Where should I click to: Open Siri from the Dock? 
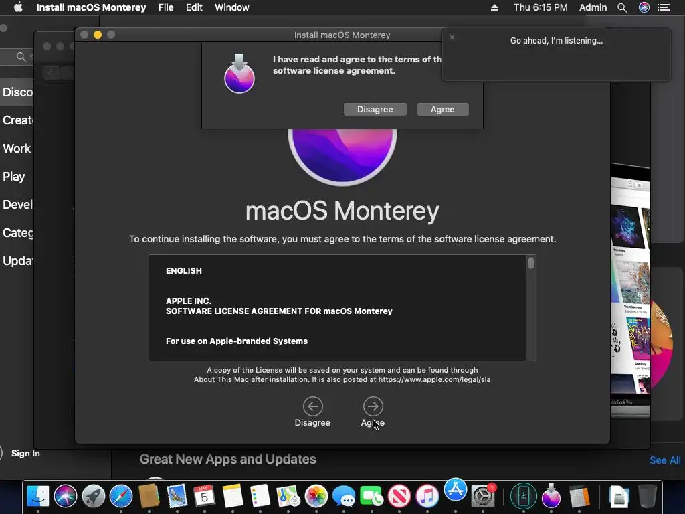click(66, 497)
